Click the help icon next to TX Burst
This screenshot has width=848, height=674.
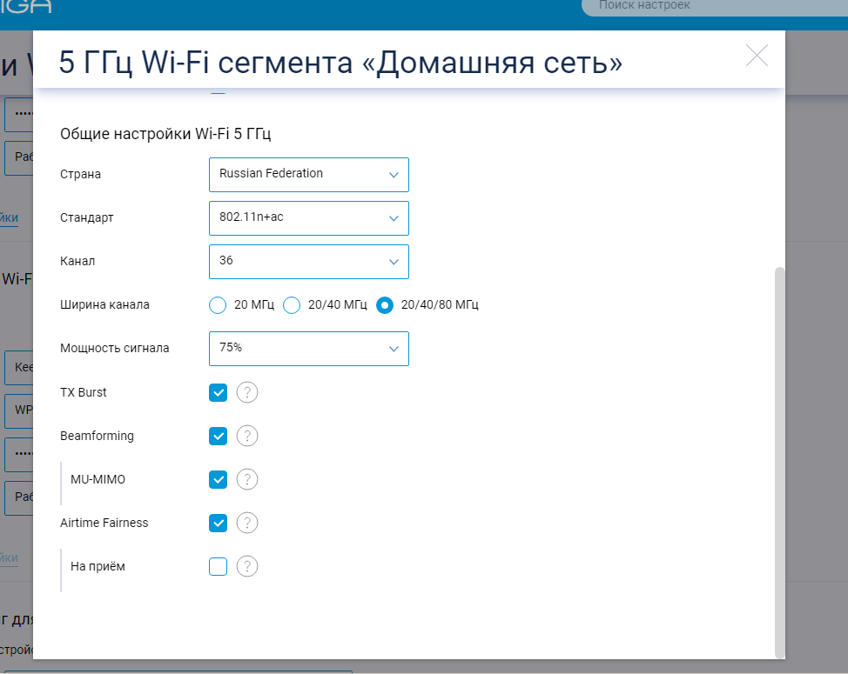click(x=247, y=393)
